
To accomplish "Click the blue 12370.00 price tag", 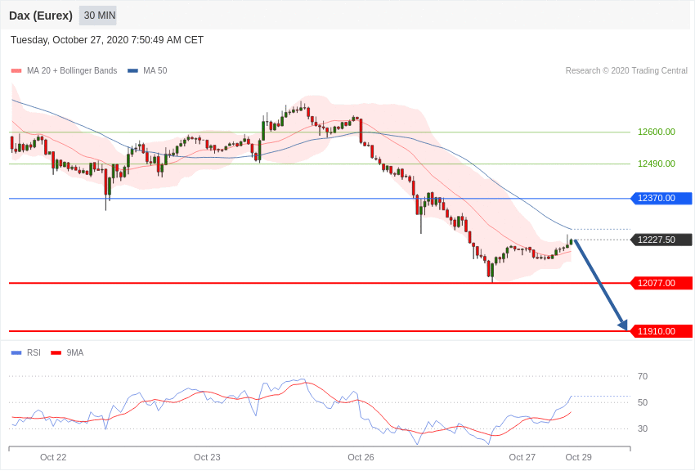I will coord(661,198).
